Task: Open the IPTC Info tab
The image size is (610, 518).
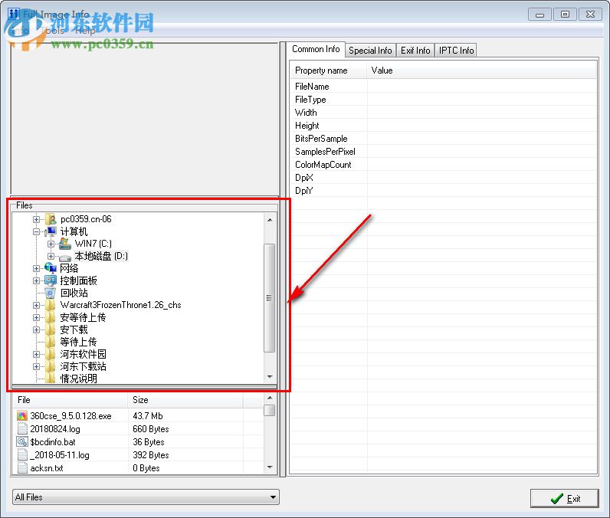Action: (456, 51)
